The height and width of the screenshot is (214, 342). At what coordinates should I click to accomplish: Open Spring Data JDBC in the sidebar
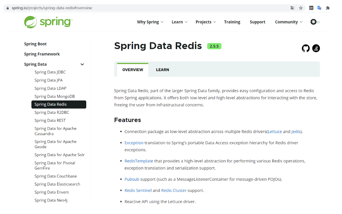pyautogui.click(x=50, y=72)
